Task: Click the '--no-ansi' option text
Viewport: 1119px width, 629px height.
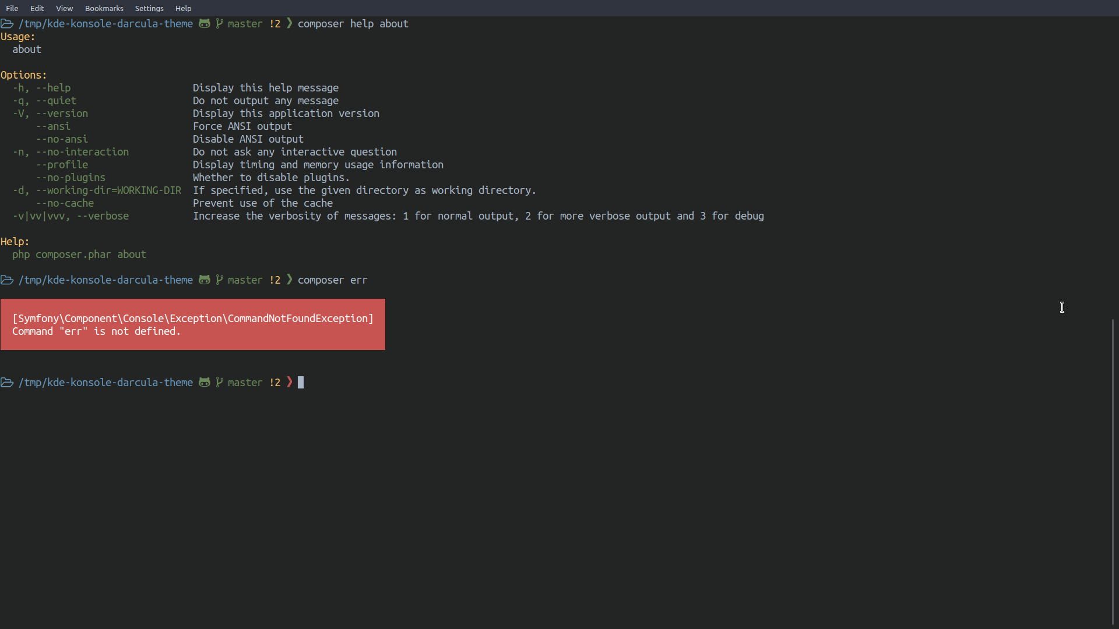Action: (x=62, y=139)
